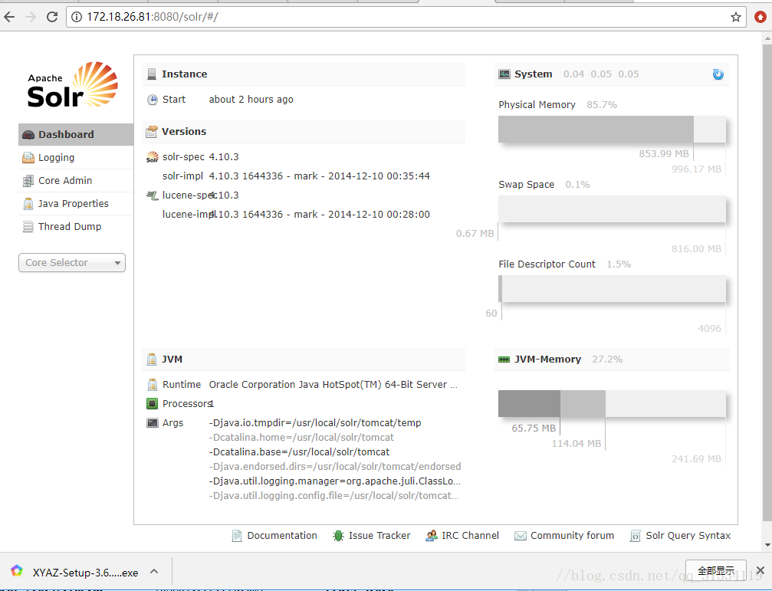Open the Core Selector dropdown
Image resolution: width=772 pixels, height=591 pixels.
(x=72, y=263)
